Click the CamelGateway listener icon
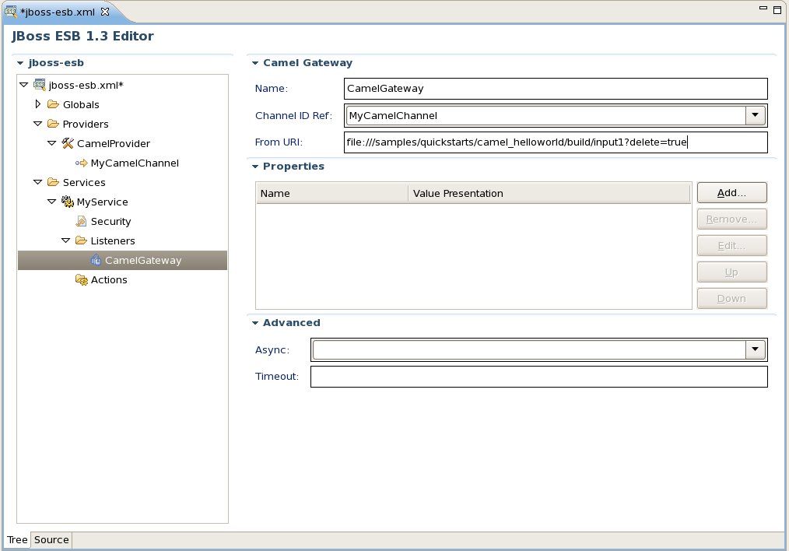This screenshot has width=789, height=551. (x=96, y=260)
